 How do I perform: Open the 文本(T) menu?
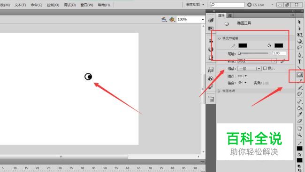pyautogui.click(x=20, y=5)
